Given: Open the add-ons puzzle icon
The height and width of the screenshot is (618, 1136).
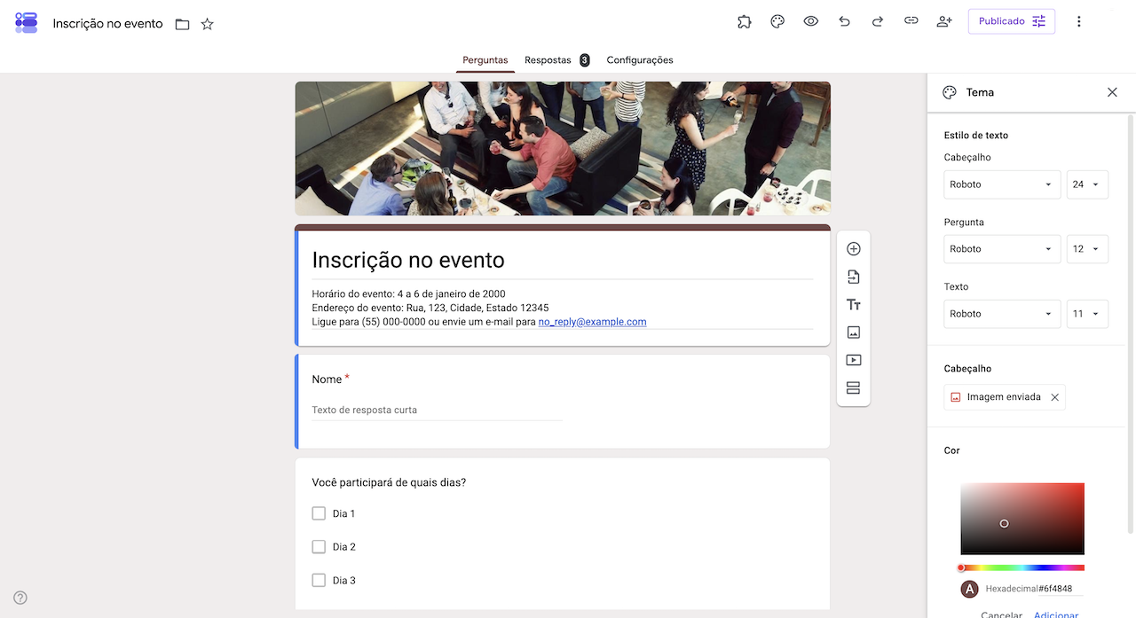Looking at the screenshot, I should (745, 21).
